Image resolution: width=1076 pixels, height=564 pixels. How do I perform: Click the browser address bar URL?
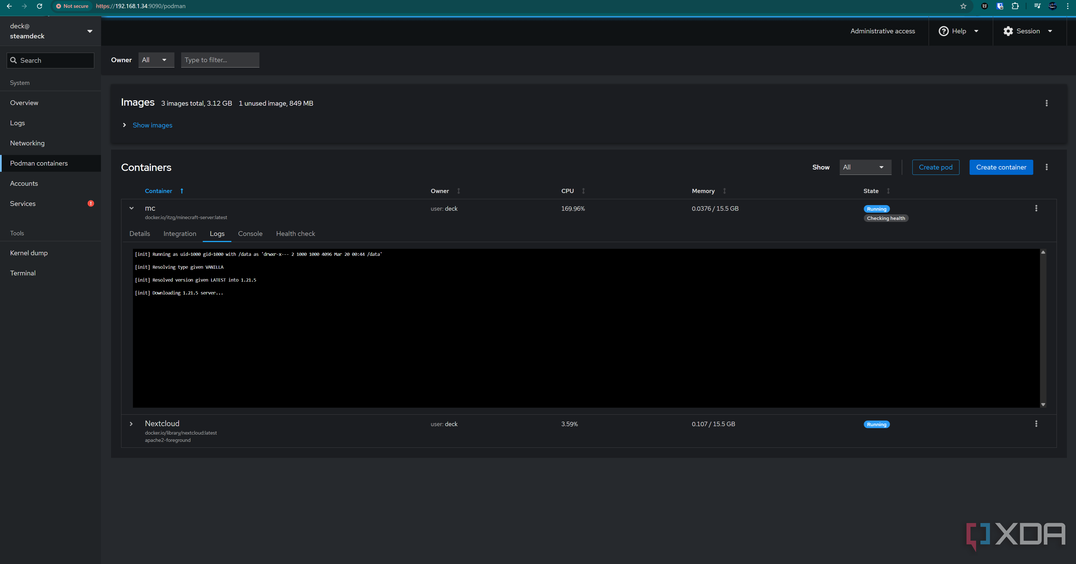click(x=141, y=6)
